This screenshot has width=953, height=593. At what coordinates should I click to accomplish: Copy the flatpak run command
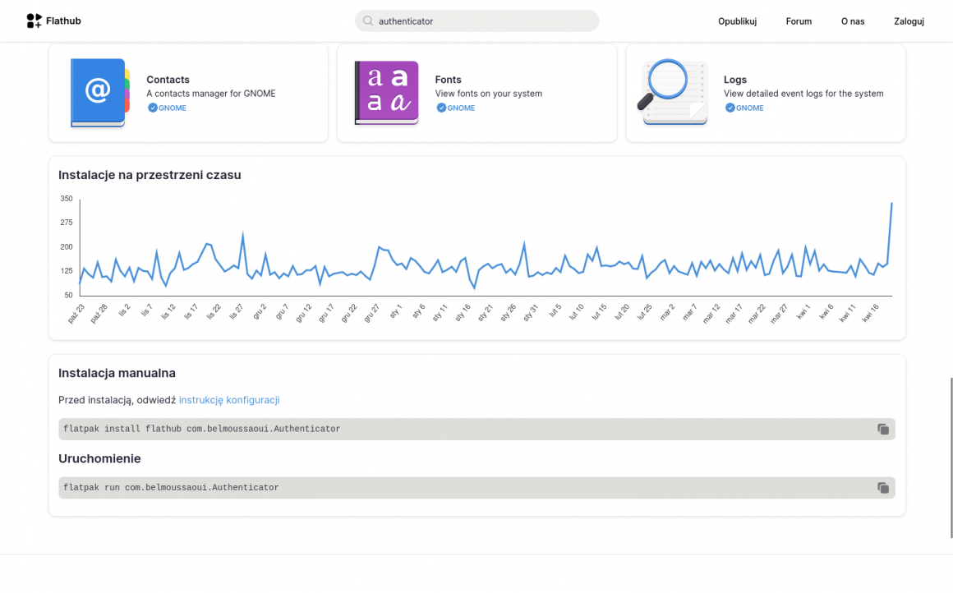pos(882,488)
